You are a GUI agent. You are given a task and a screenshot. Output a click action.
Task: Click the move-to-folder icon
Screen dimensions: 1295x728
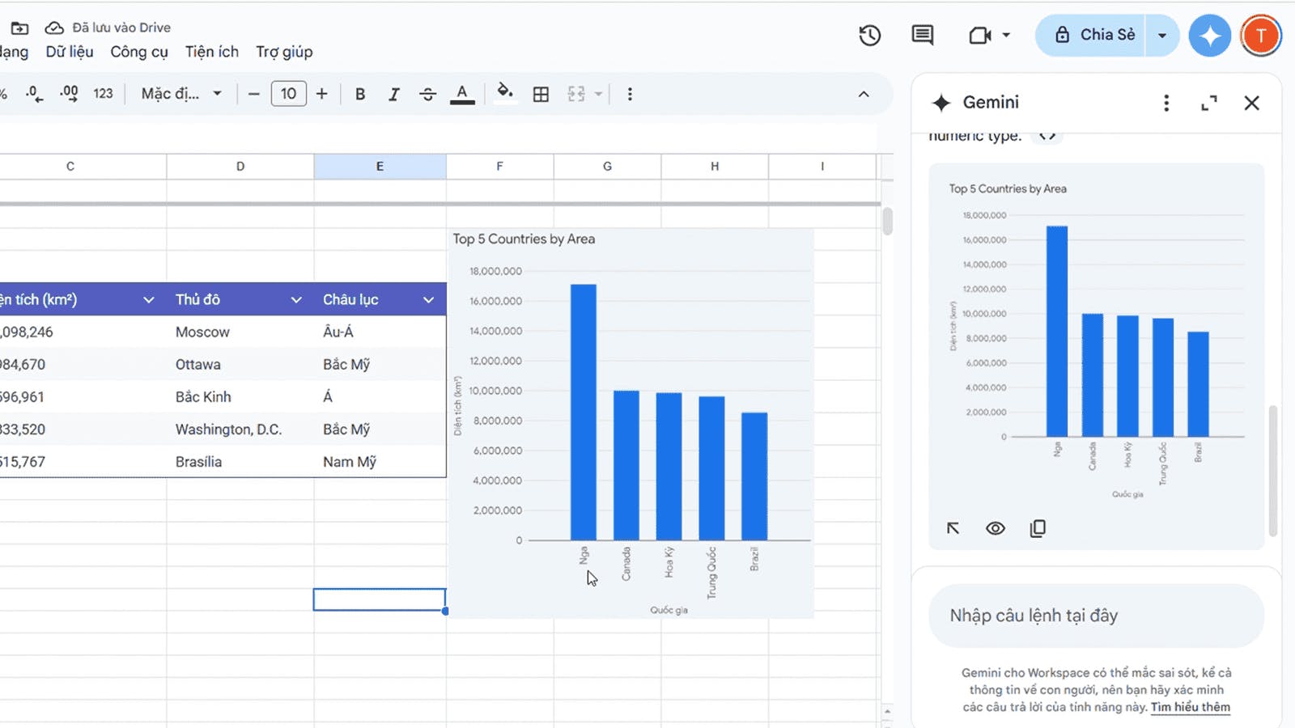[x=19, y=28]
